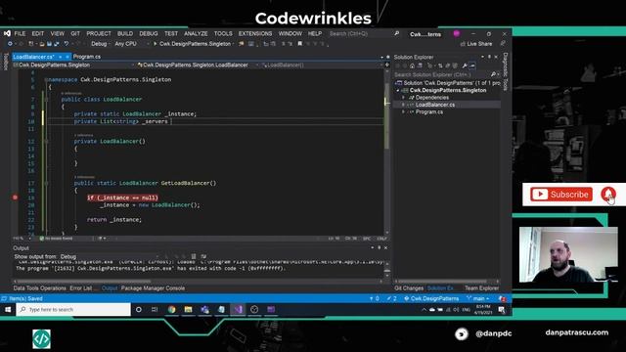This screenshot has height=352, width=626.
Task: Click the notifications icon in the status bar
Action: pos(502,298)
